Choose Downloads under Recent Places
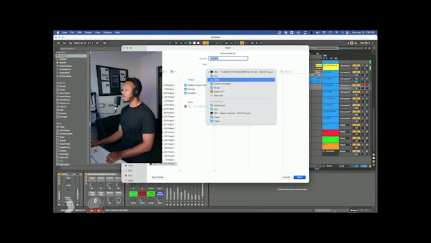The width and height of the screenshot is (431, 243). pyautogui.click(x=241, y=105)
